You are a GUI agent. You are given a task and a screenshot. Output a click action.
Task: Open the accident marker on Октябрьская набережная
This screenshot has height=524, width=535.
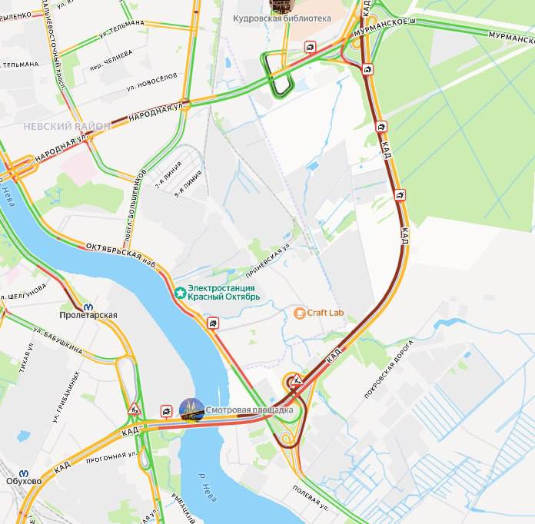213,323
